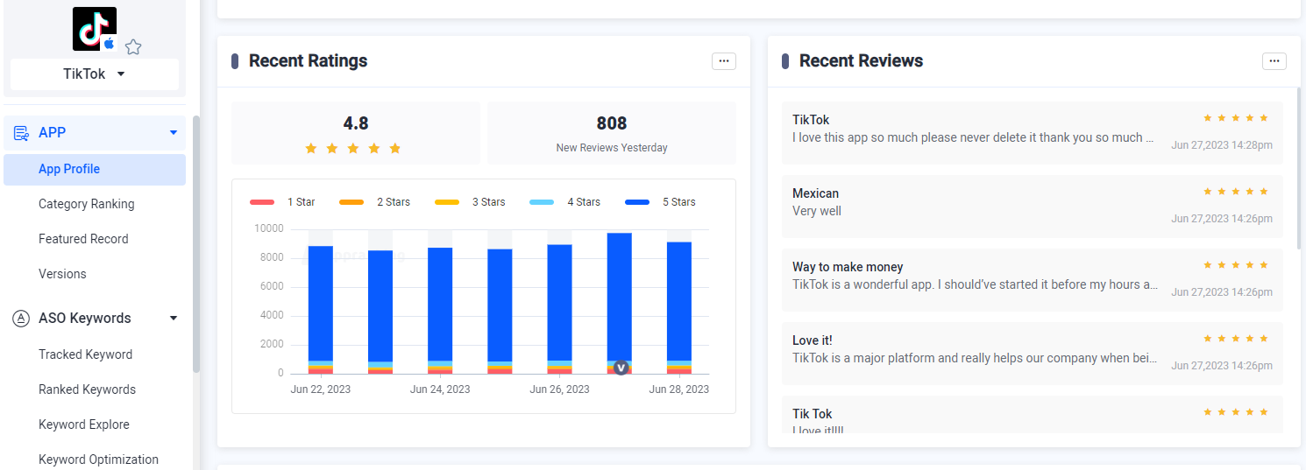Image resolution: width=1306 pixels, height=470 pixels.
Task: Open Tracked Keyword page
Action: click(x=85, y=354)
